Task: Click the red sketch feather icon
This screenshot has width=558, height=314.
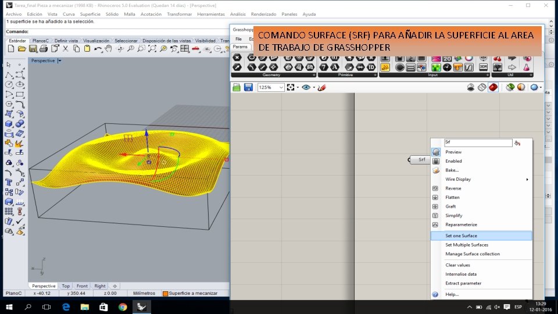Action: (x=321, y=87)
